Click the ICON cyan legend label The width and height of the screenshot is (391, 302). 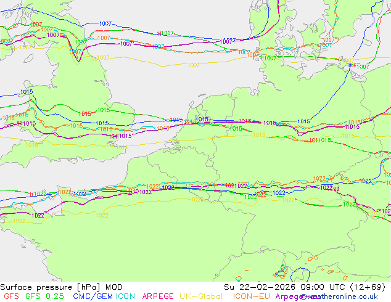tap(125, 296)
